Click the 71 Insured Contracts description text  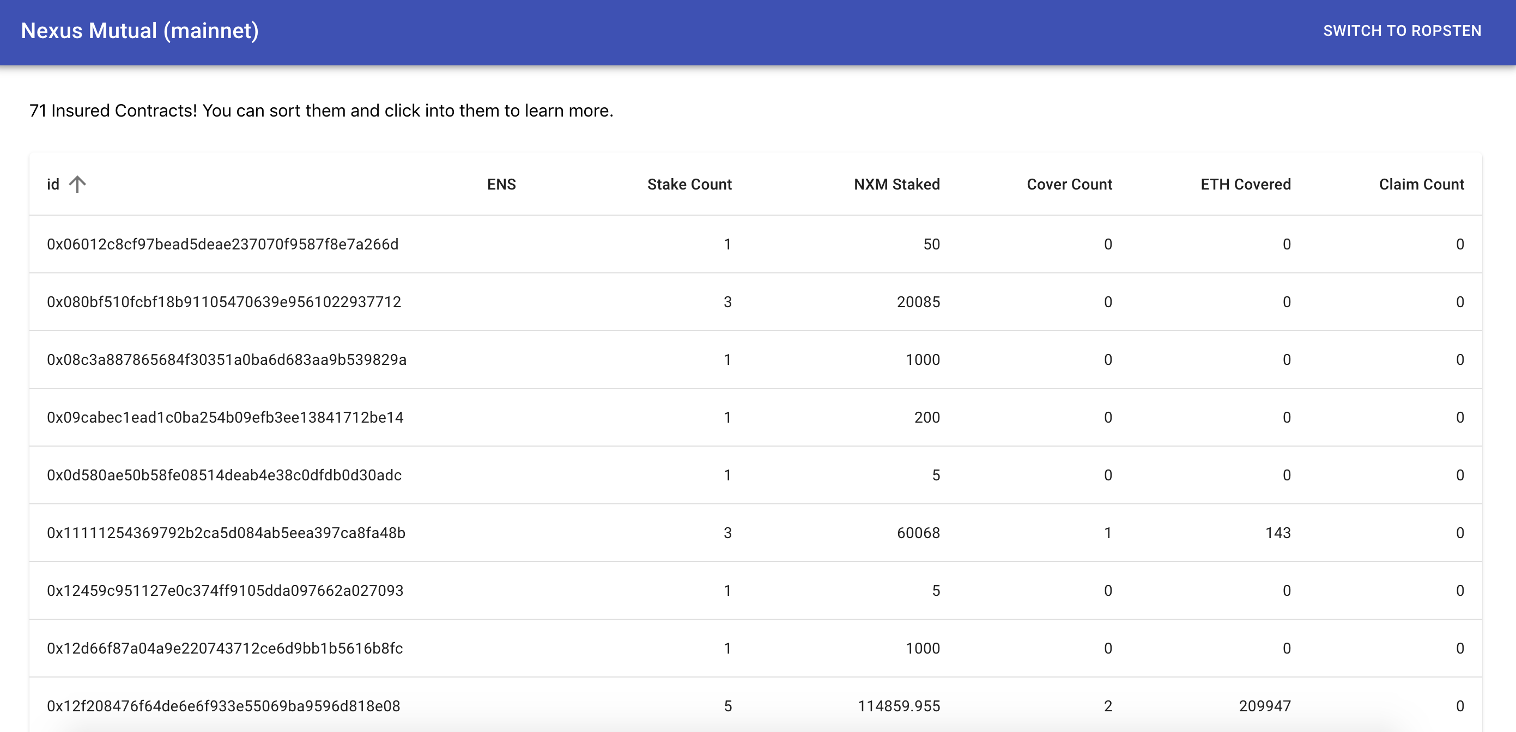coord(322,111)
